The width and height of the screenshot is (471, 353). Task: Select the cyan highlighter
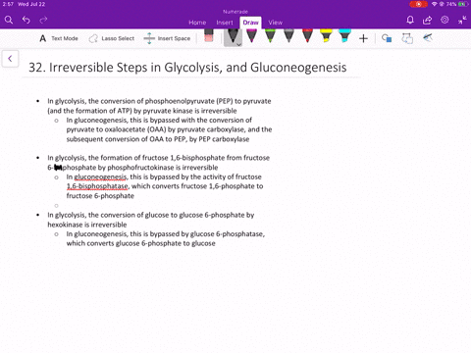(344, 36)
